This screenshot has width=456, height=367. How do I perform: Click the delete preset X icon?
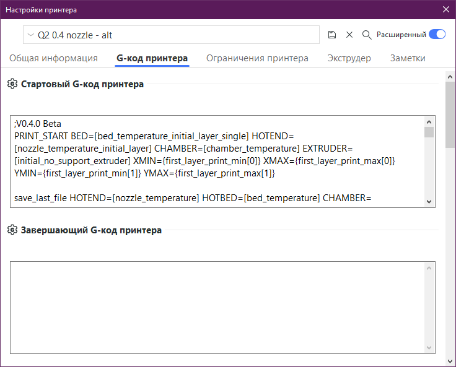tap(349, 35)
